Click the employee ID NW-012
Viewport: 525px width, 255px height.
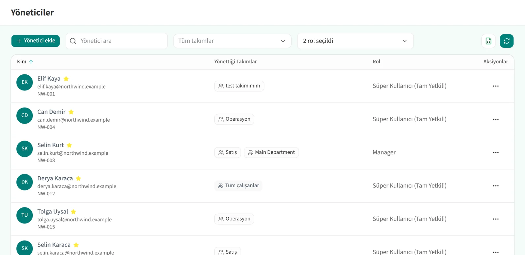click(46, 194)
